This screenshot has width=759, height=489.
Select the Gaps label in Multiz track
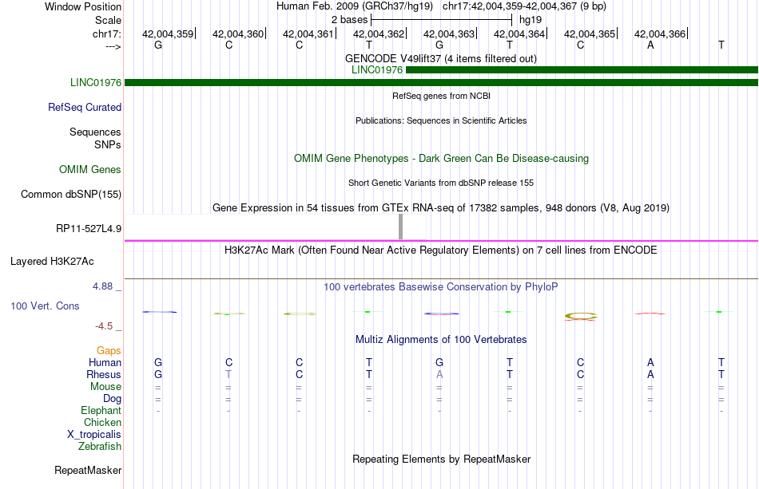click(109, 351)
